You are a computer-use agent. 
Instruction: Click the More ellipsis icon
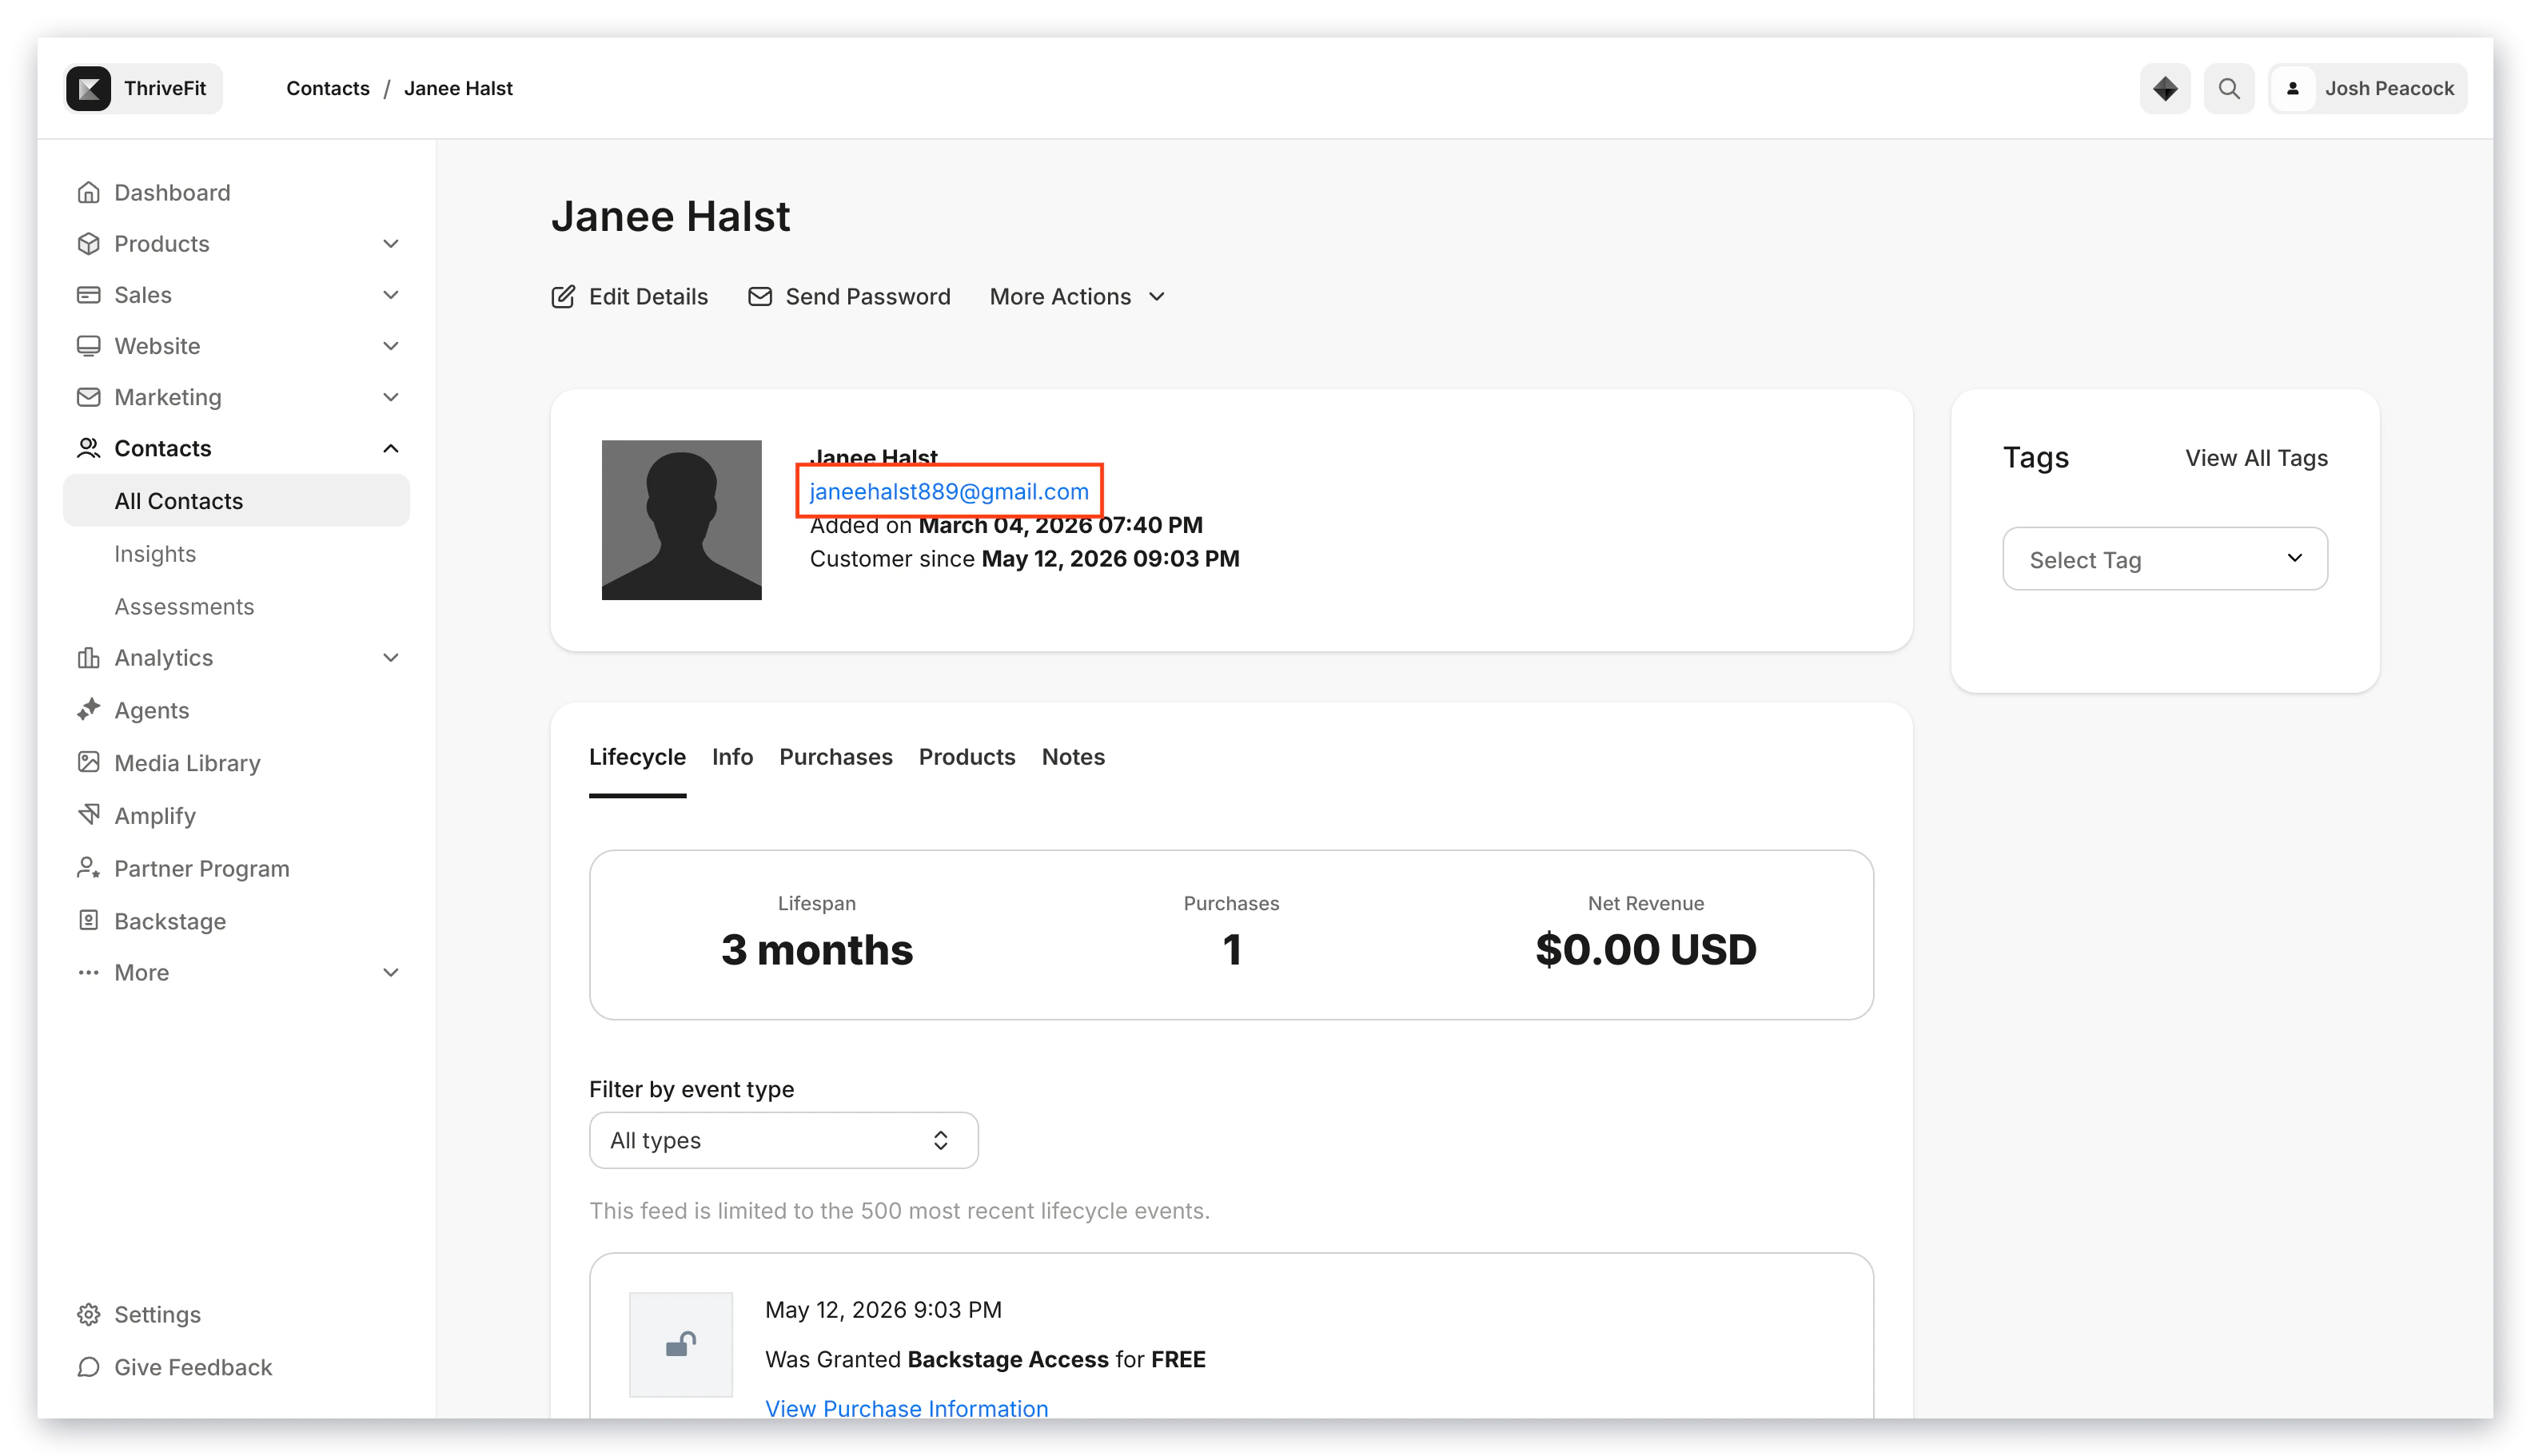89,972
